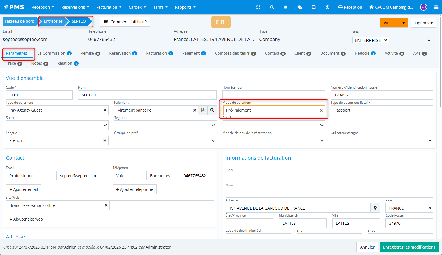Open the apps grid icon
The height and width of the screenshot is (255, 442).
(x=436, y=7)
